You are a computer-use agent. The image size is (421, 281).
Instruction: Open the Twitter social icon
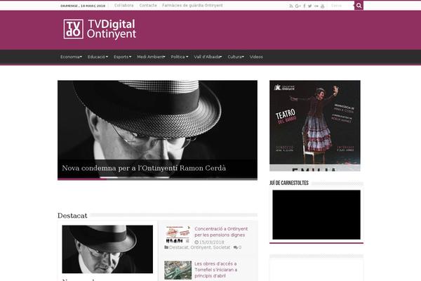click(x=310, y=6)
